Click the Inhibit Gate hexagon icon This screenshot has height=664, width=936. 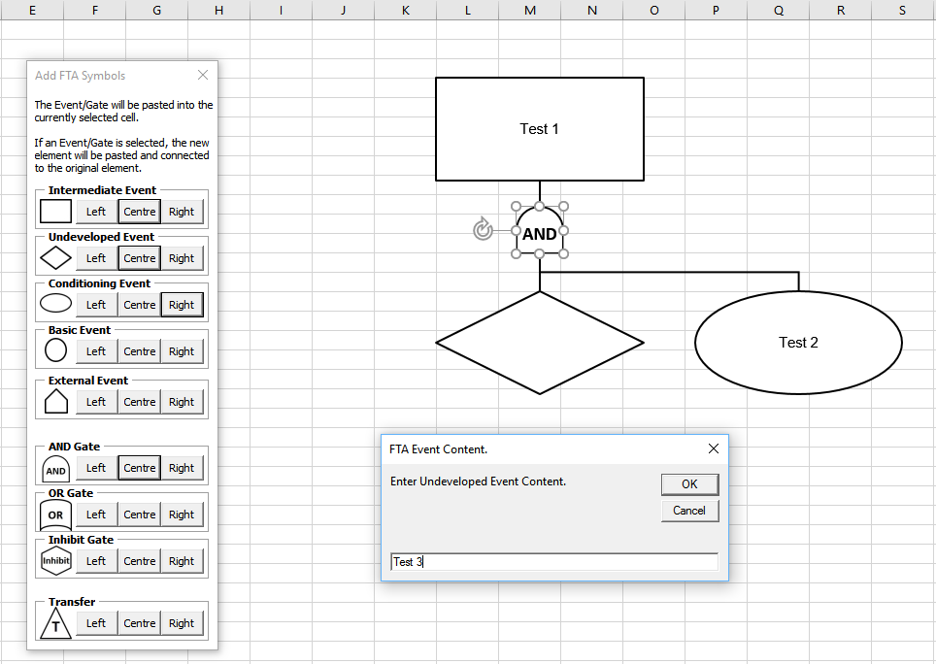coord(56,560)
